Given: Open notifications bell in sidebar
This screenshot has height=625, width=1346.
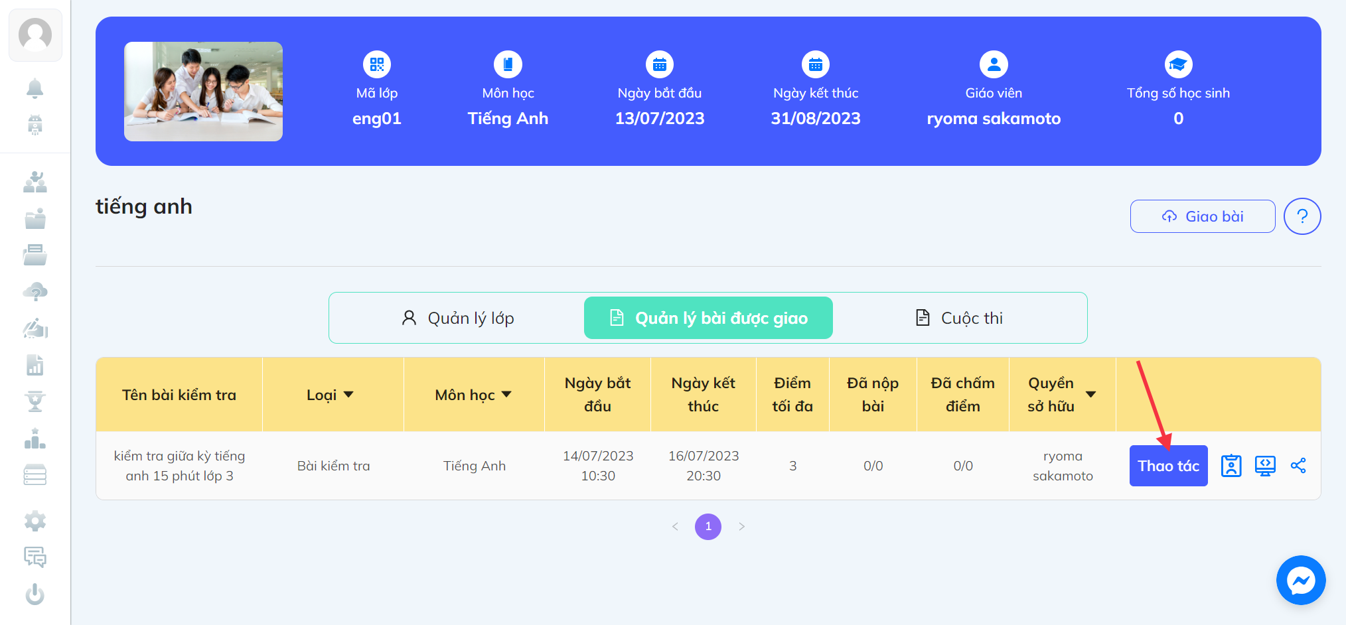Looking at the screenshot, I should click(35, 88).
